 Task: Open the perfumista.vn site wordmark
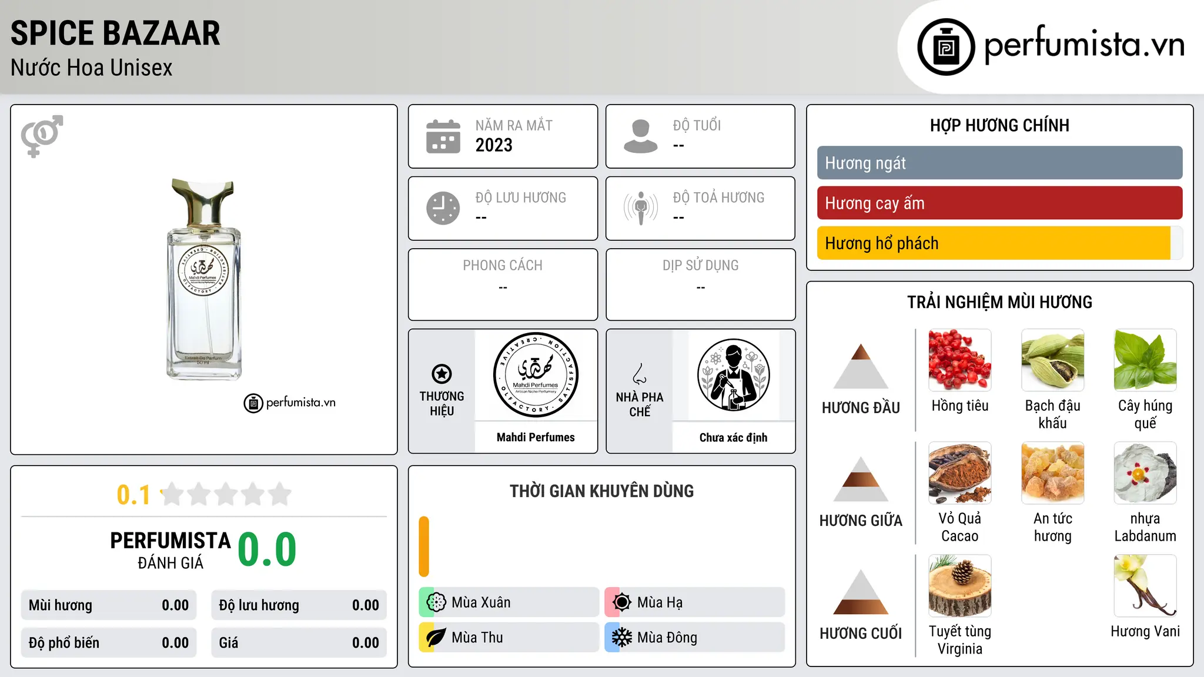pyautogui.click(x=1085, y=44)
